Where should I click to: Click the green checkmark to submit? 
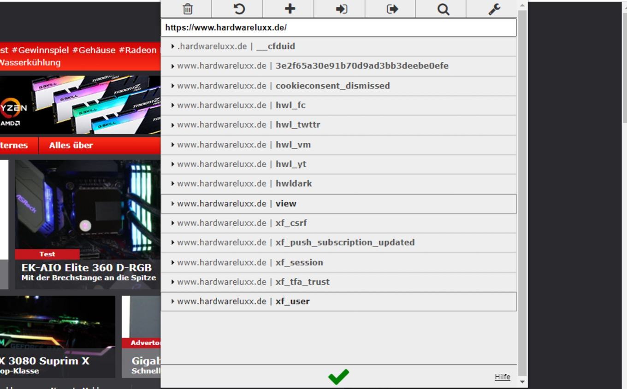tap(338, 377)
